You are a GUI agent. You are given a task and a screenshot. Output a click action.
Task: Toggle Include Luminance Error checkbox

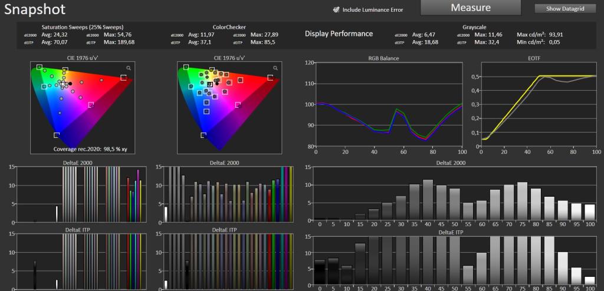pyautogui.click(x=336, y=9)
